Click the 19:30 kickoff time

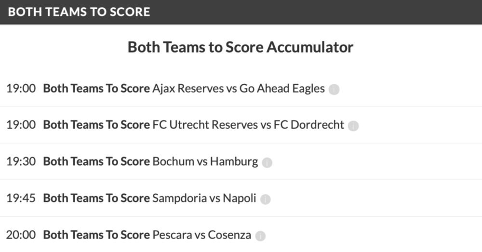click(x=21, y=161)
